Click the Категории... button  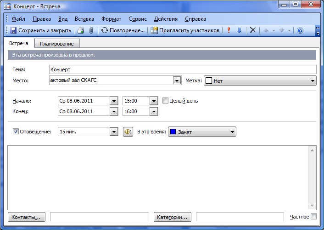click(173, 217)
